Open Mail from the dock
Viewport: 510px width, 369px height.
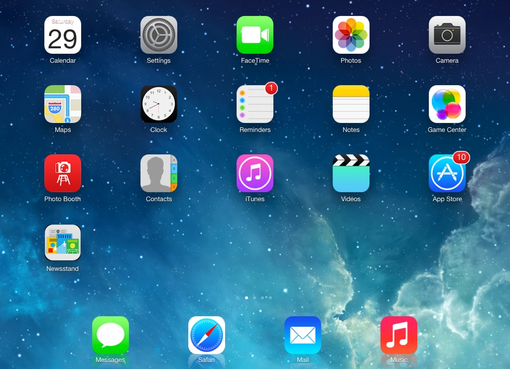pos(303,335)
